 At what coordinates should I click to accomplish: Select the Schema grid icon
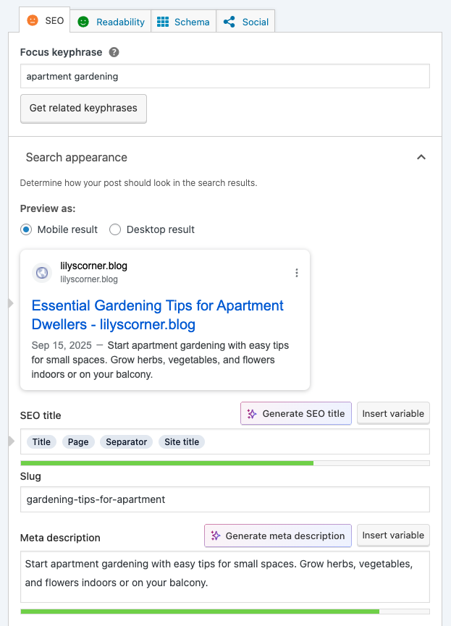coord(164,22)
